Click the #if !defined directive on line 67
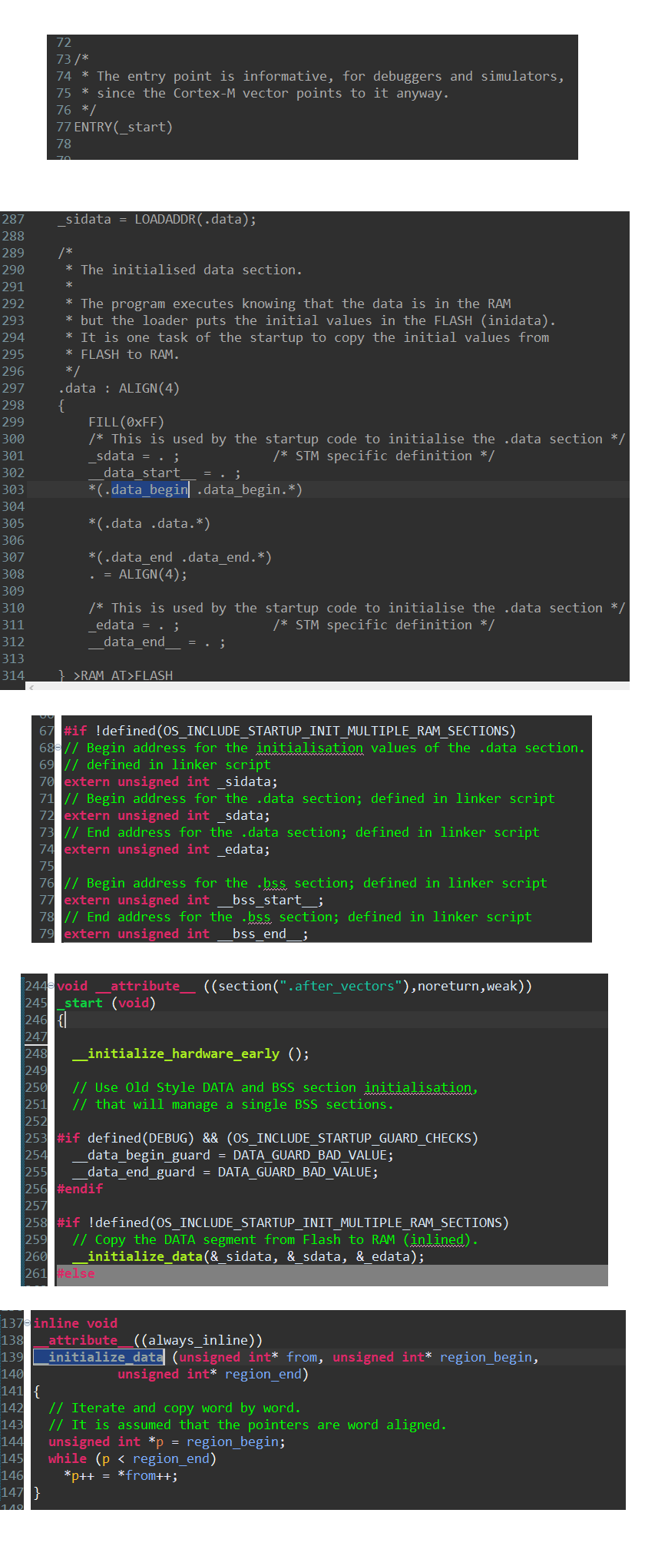Viewport: 645px width, 1546px height. click(290, 731)
